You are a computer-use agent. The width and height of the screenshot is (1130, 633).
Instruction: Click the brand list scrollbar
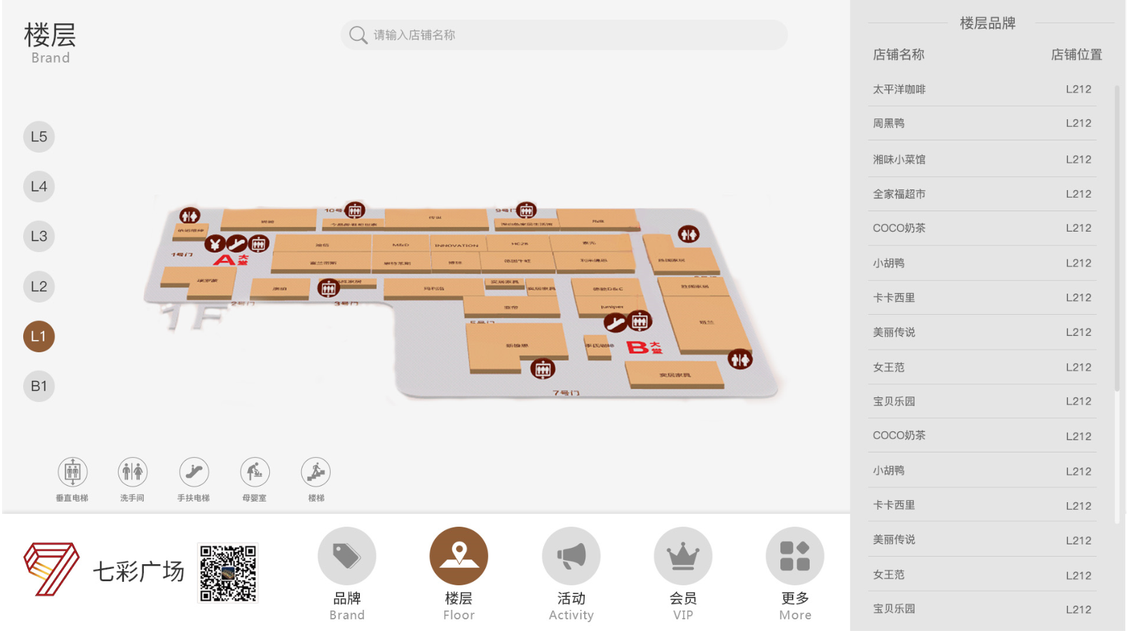pyautogui.click(x=1117, y=238)
